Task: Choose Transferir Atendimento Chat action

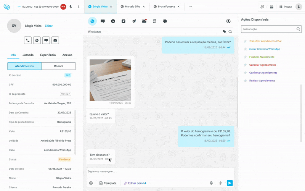Action: [265, 41]
